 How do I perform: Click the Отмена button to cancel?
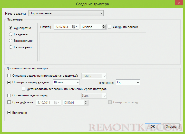171,126
